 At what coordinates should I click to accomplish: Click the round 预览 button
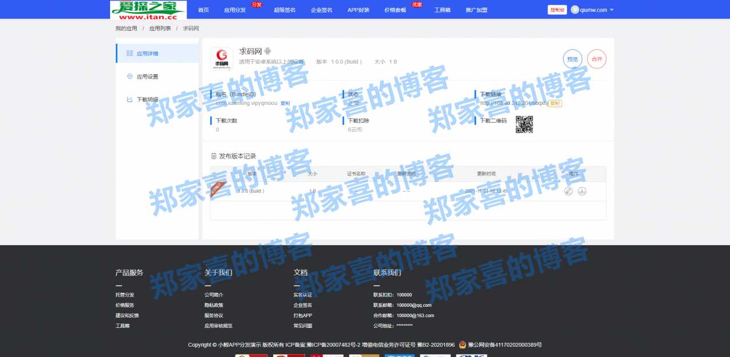[x=573, y=59]
